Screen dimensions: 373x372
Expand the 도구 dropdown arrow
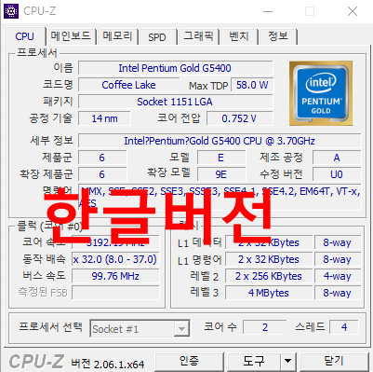point(288,362)
